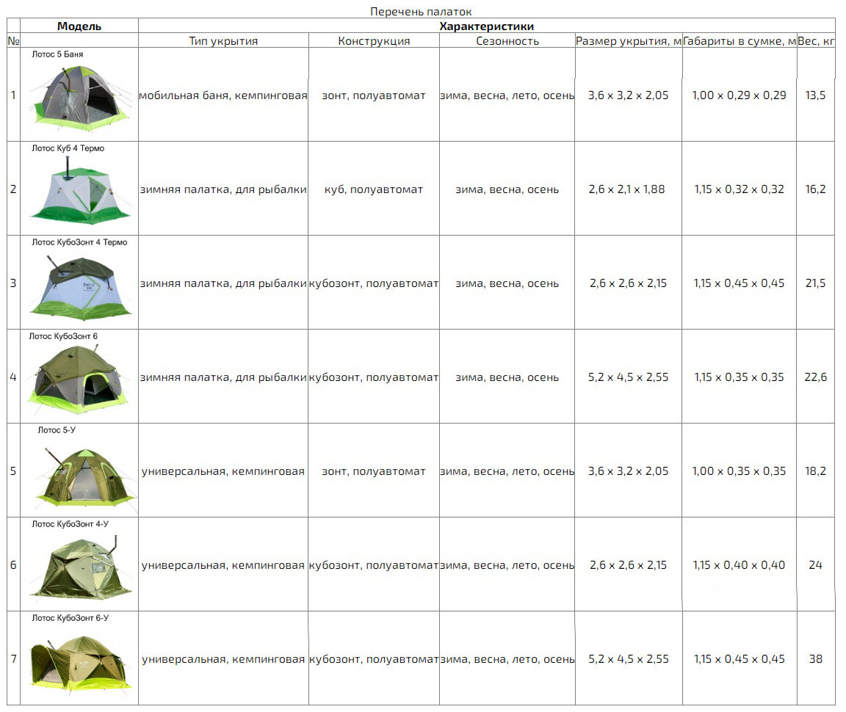846x712 pixels.
Task: Select the 'Размер укрытия, м' column header
Action: tap(629, 40)
